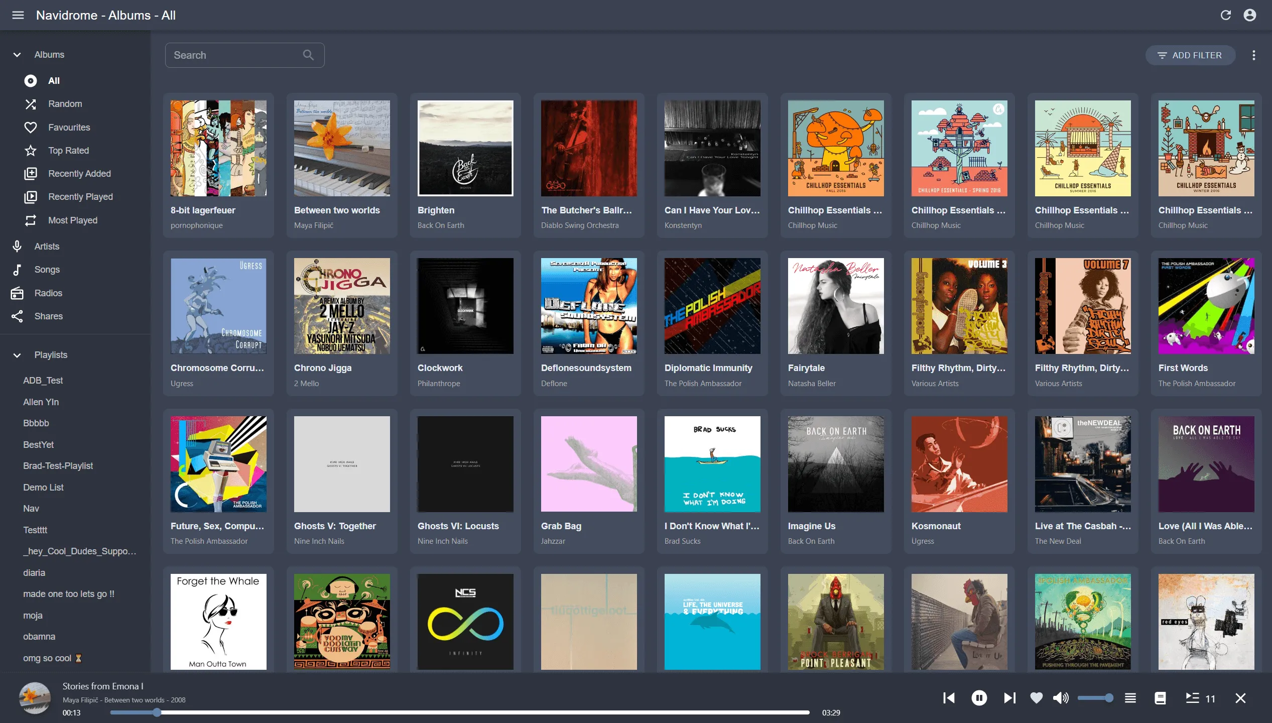1272x723 pixels.
Task: Open the user profile menu icon
Action: click(1250, 15)
